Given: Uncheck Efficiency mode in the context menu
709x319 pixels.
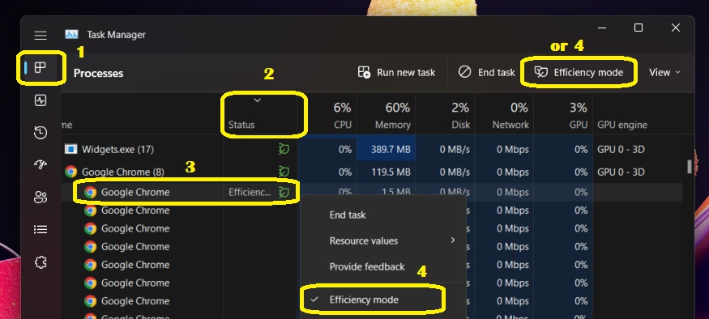Looking at the screenshot, I should click(x=382, y=300).
